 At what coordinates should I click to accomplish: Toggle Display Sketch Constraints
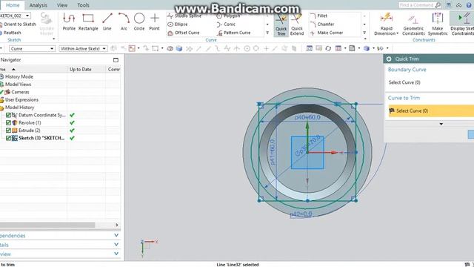(x=462, y=24)
